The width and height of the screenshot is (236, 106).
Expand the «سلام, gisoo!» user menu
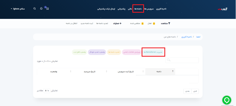[x=18, y=9]
